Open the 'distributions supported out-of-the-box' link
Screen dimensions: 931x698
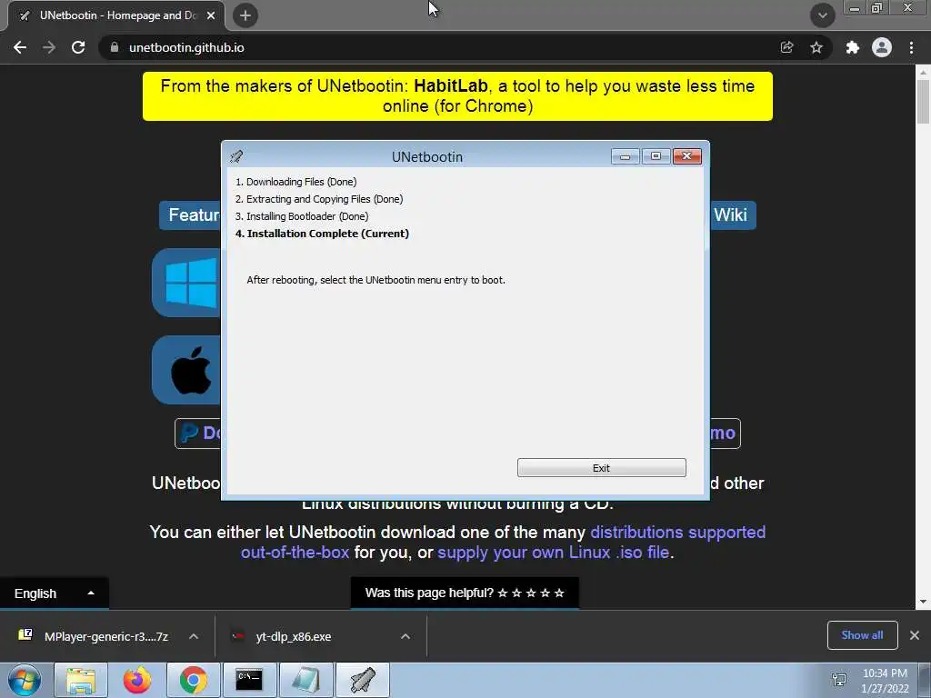502,542
